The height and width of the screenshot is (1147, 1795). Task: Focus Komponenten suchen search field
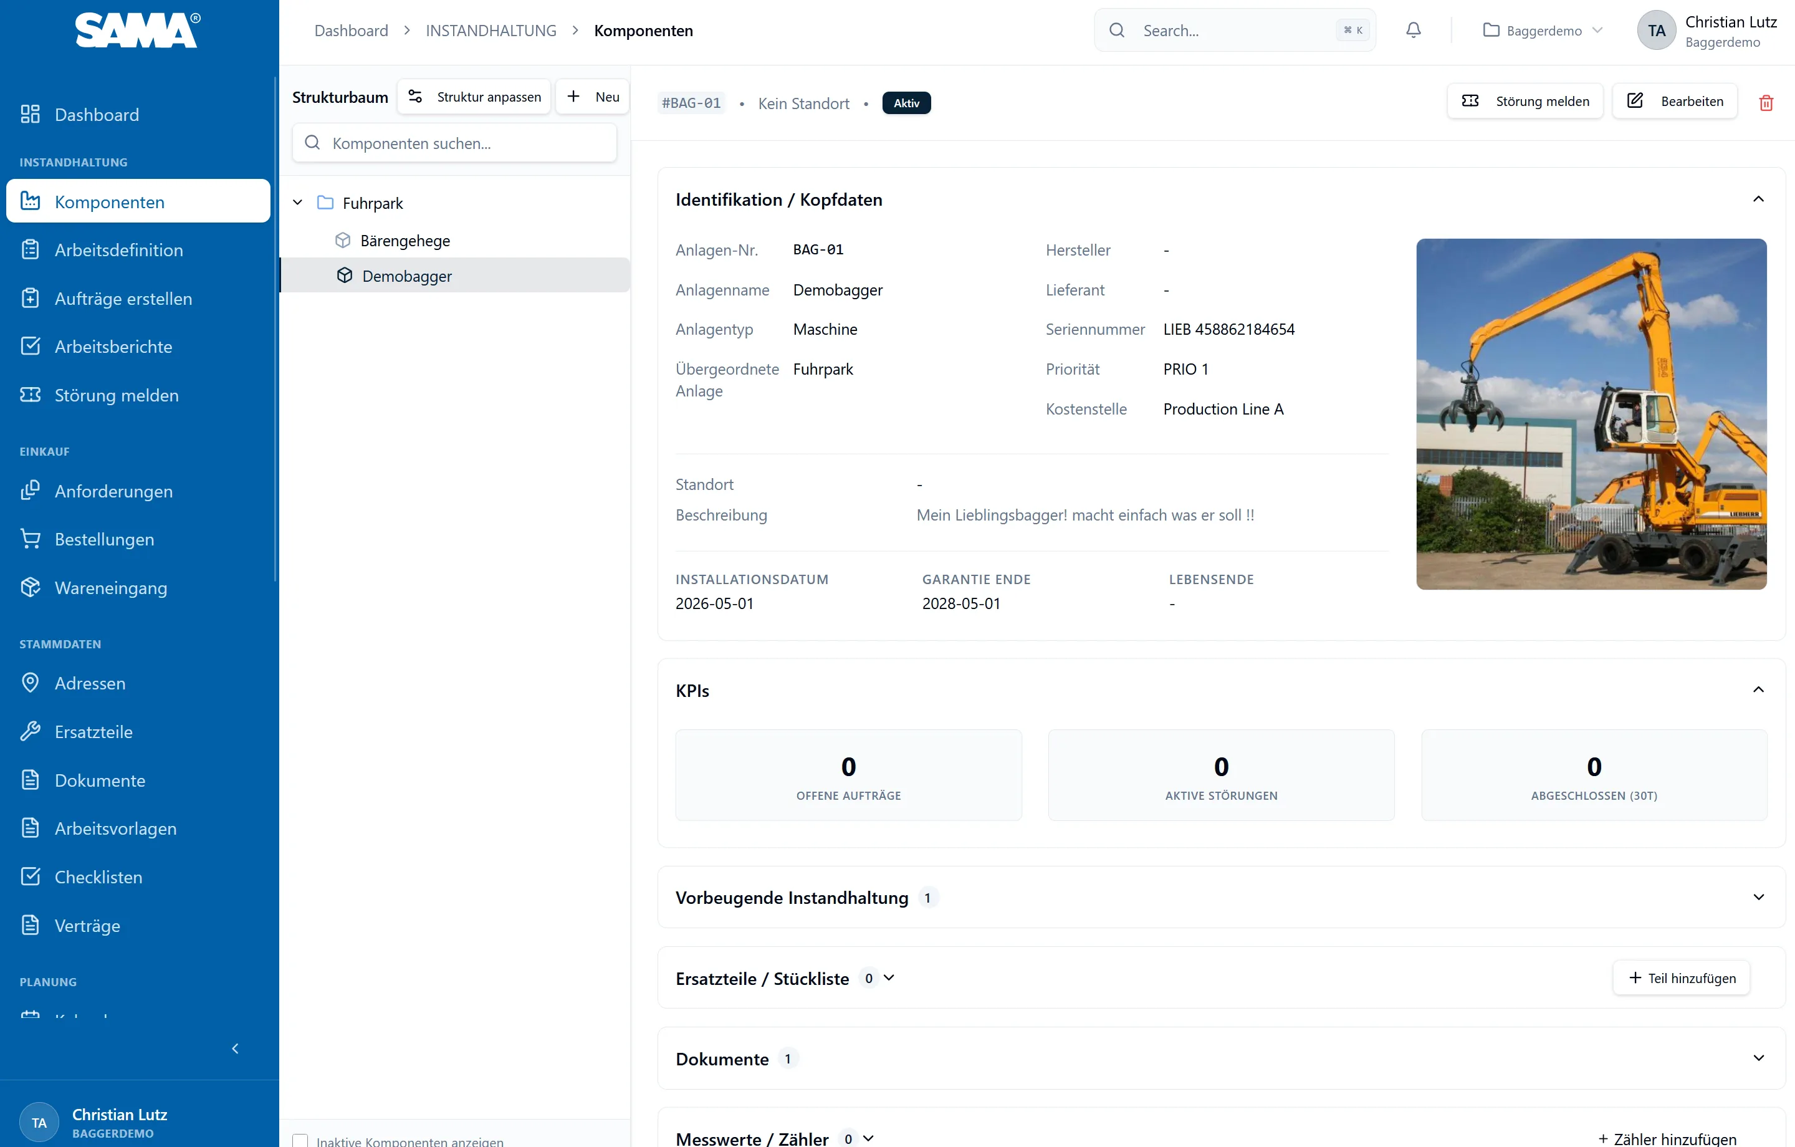(x=455, y=143)
